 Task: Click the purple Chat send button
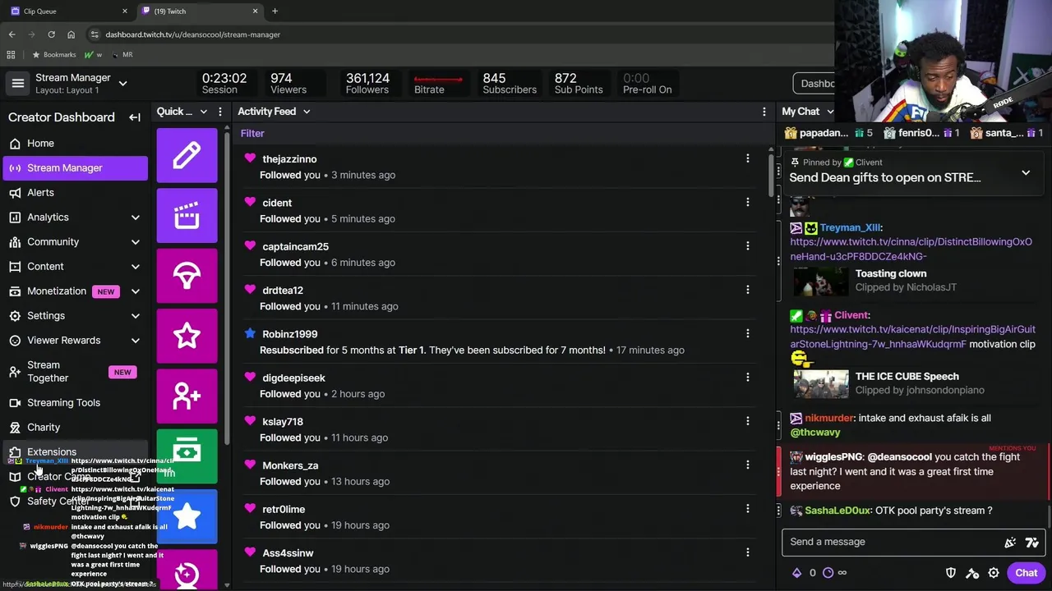[x=1026, y=573]
